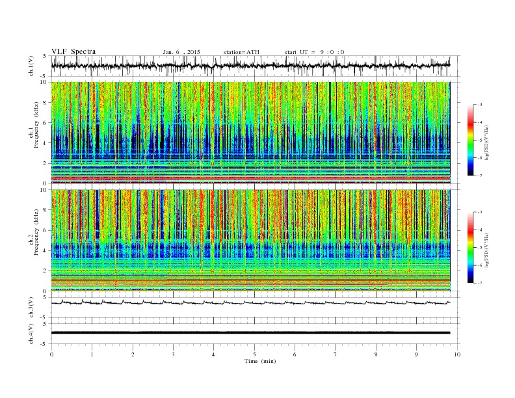Screen dimensions: 515x398
Task: Click the 'station=ATH' label
Action: (241, 52)
